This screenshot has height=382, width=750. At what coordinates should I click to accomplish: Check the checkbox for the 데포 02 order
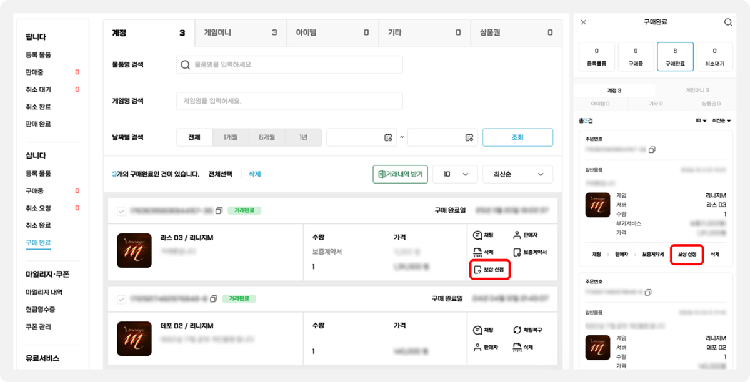coord(122,300)
